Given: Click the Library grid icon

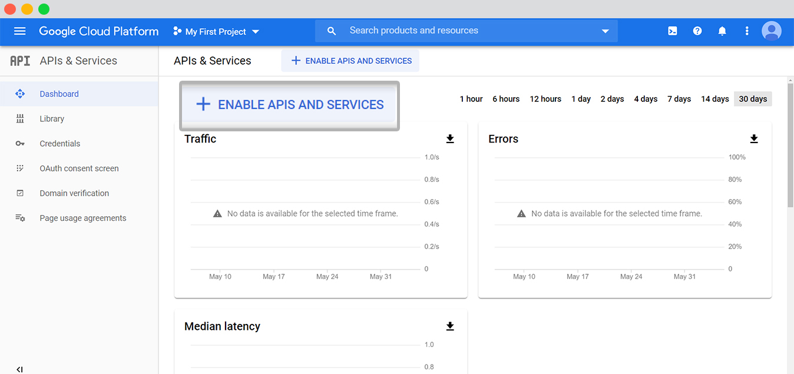Looking at the screenshot, I should pyautogui.click(x=20, y=118).
